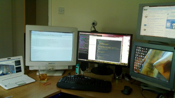Click the video window on the laptop screen
Image resolution: width=175 pixels, height=98 pixels.
click(7, 70)
